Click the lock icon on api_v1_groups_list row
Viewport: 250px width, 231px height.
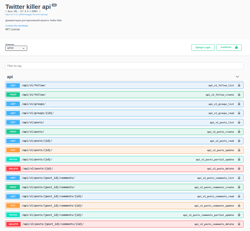[x=239, y=104]
